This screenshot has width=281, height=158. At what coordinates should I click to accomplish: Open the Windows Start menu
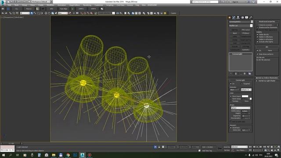click(x=3, y=155)
